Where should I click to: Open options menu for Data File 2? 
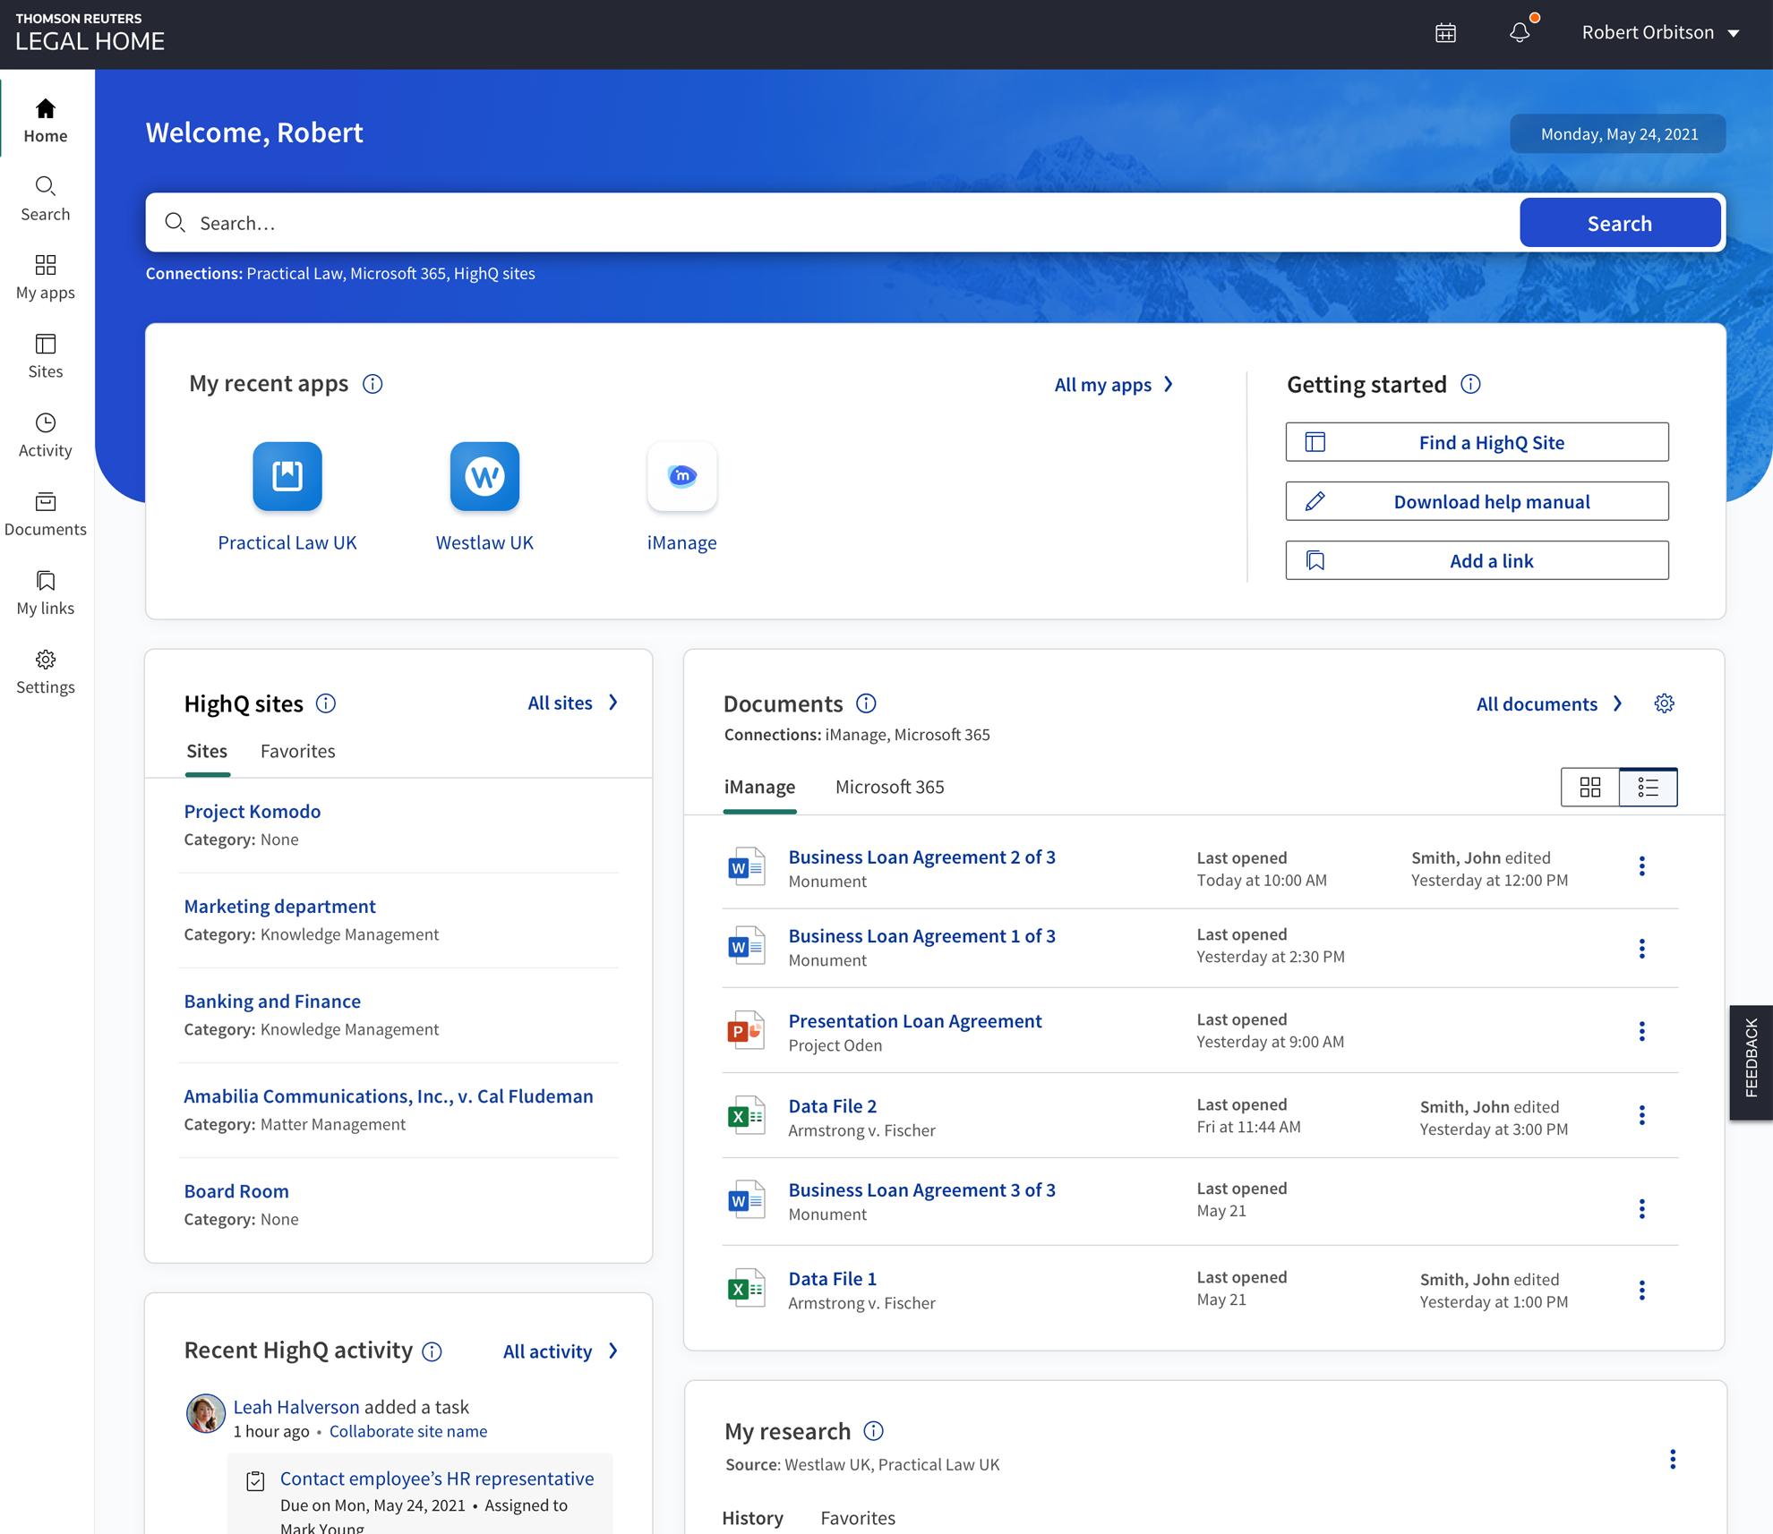[x=1641, y=1115]
